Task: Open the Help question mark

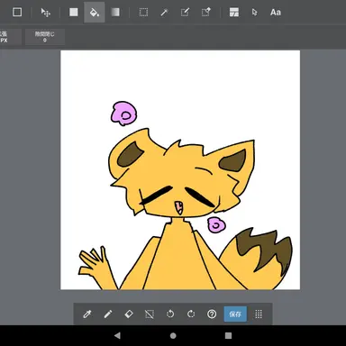Action: pos(212,314)
